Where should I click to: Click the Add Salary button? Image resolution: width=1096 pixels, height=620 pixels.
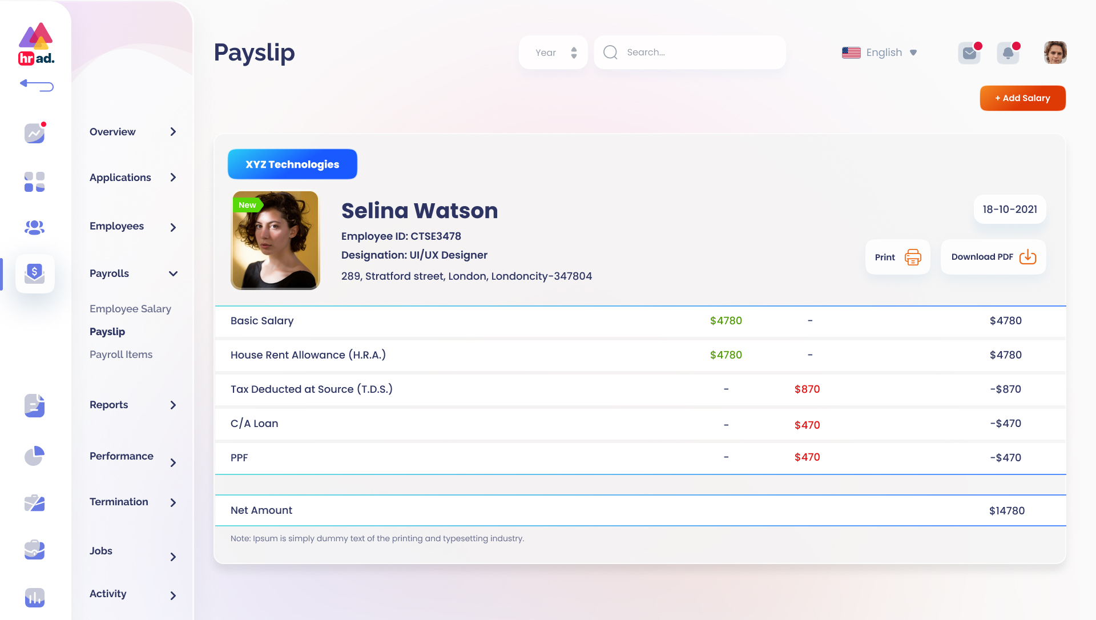(x=1022, y=98)
